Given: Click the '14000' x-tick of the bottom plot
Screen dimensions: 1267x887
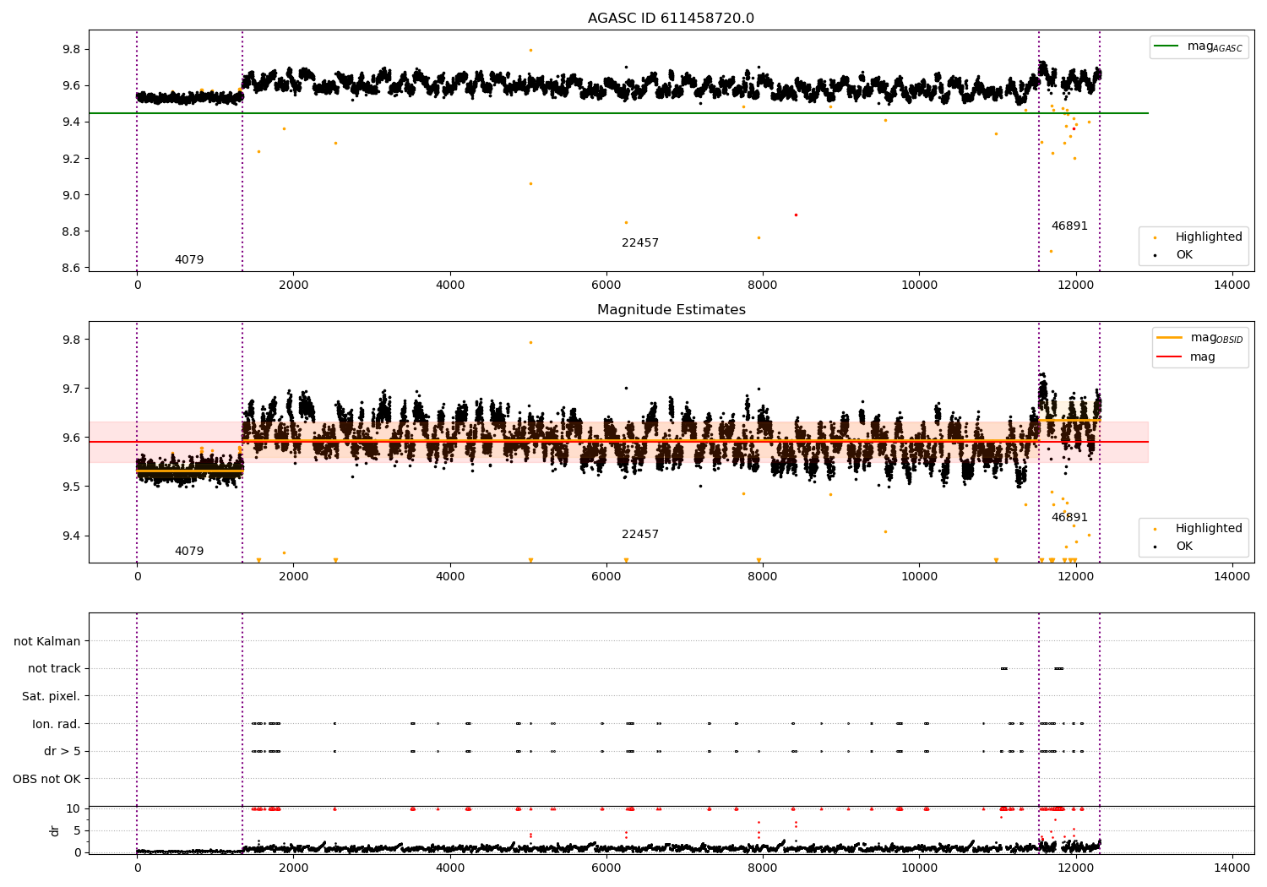Looking at the screenshot, I should [1232, 868].
